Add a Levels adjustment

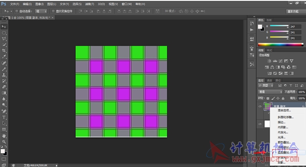pyautogui.click(x=275, y=61)
